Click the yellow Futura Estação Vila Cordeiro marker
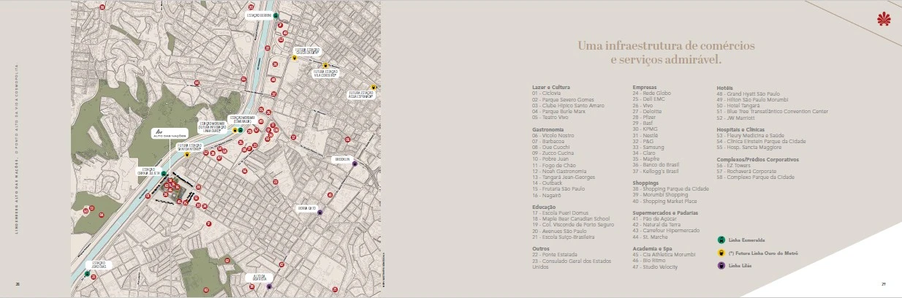 [327, 65]
